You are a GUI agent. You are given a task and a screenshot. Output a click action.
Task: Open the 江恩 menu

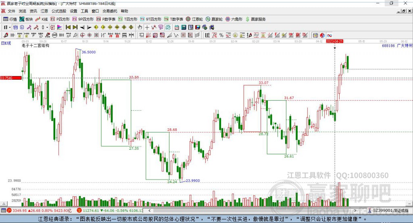click(44, 11)
